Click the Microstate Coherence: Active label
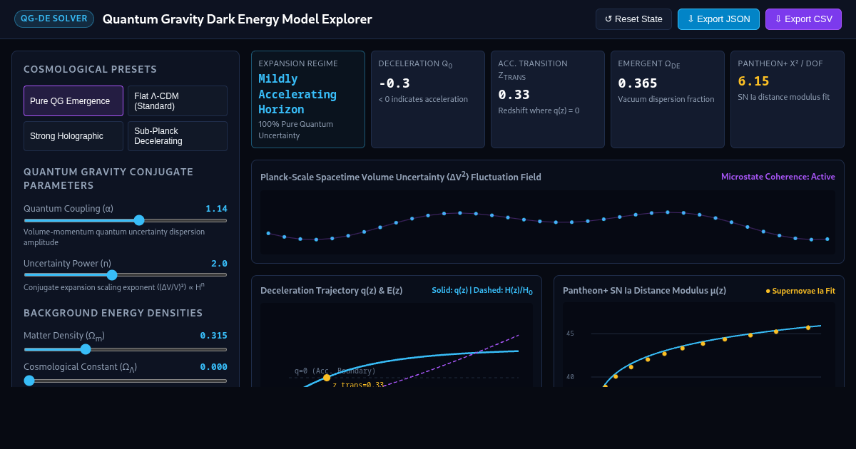Screen dimensions: 856x449 pos(778,177)
